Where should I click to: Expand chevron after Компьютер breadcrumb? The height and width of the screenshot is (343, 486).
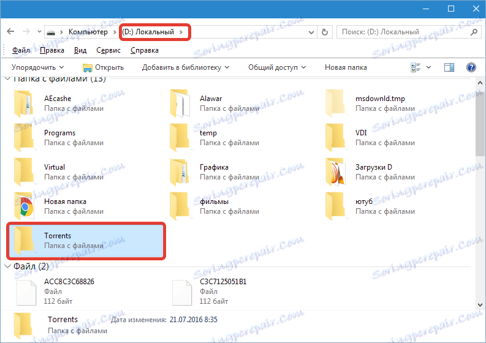pyautogui.click(x=115, y=32)
